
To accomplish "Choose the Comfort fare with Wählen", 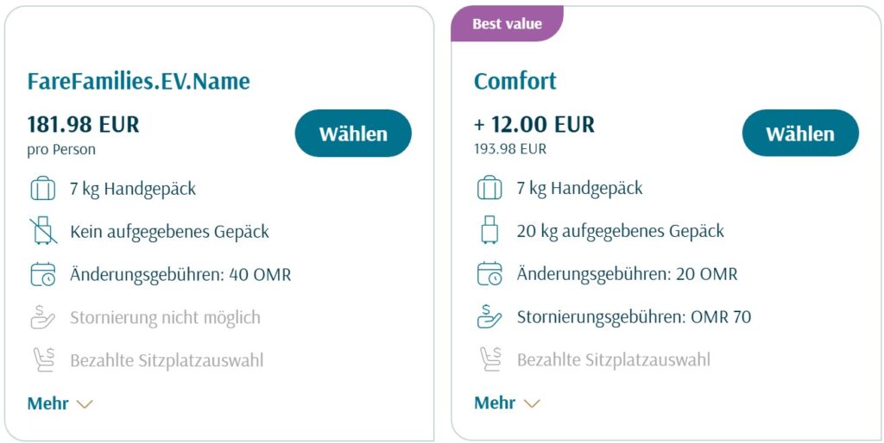I will pos(800,133).
